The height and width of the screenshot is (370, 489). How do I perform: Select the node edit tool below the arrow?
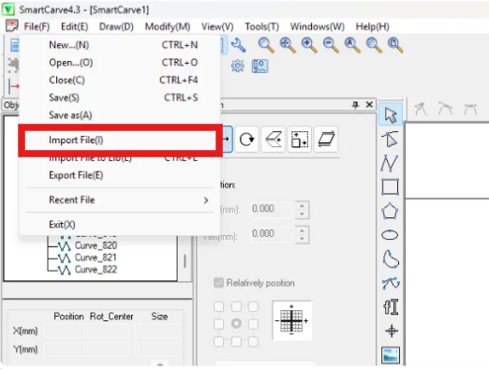tap(391, 139)
